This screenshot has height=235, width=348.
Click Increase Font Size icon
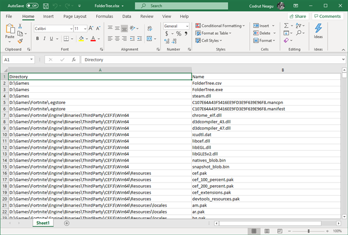point(91,28)
